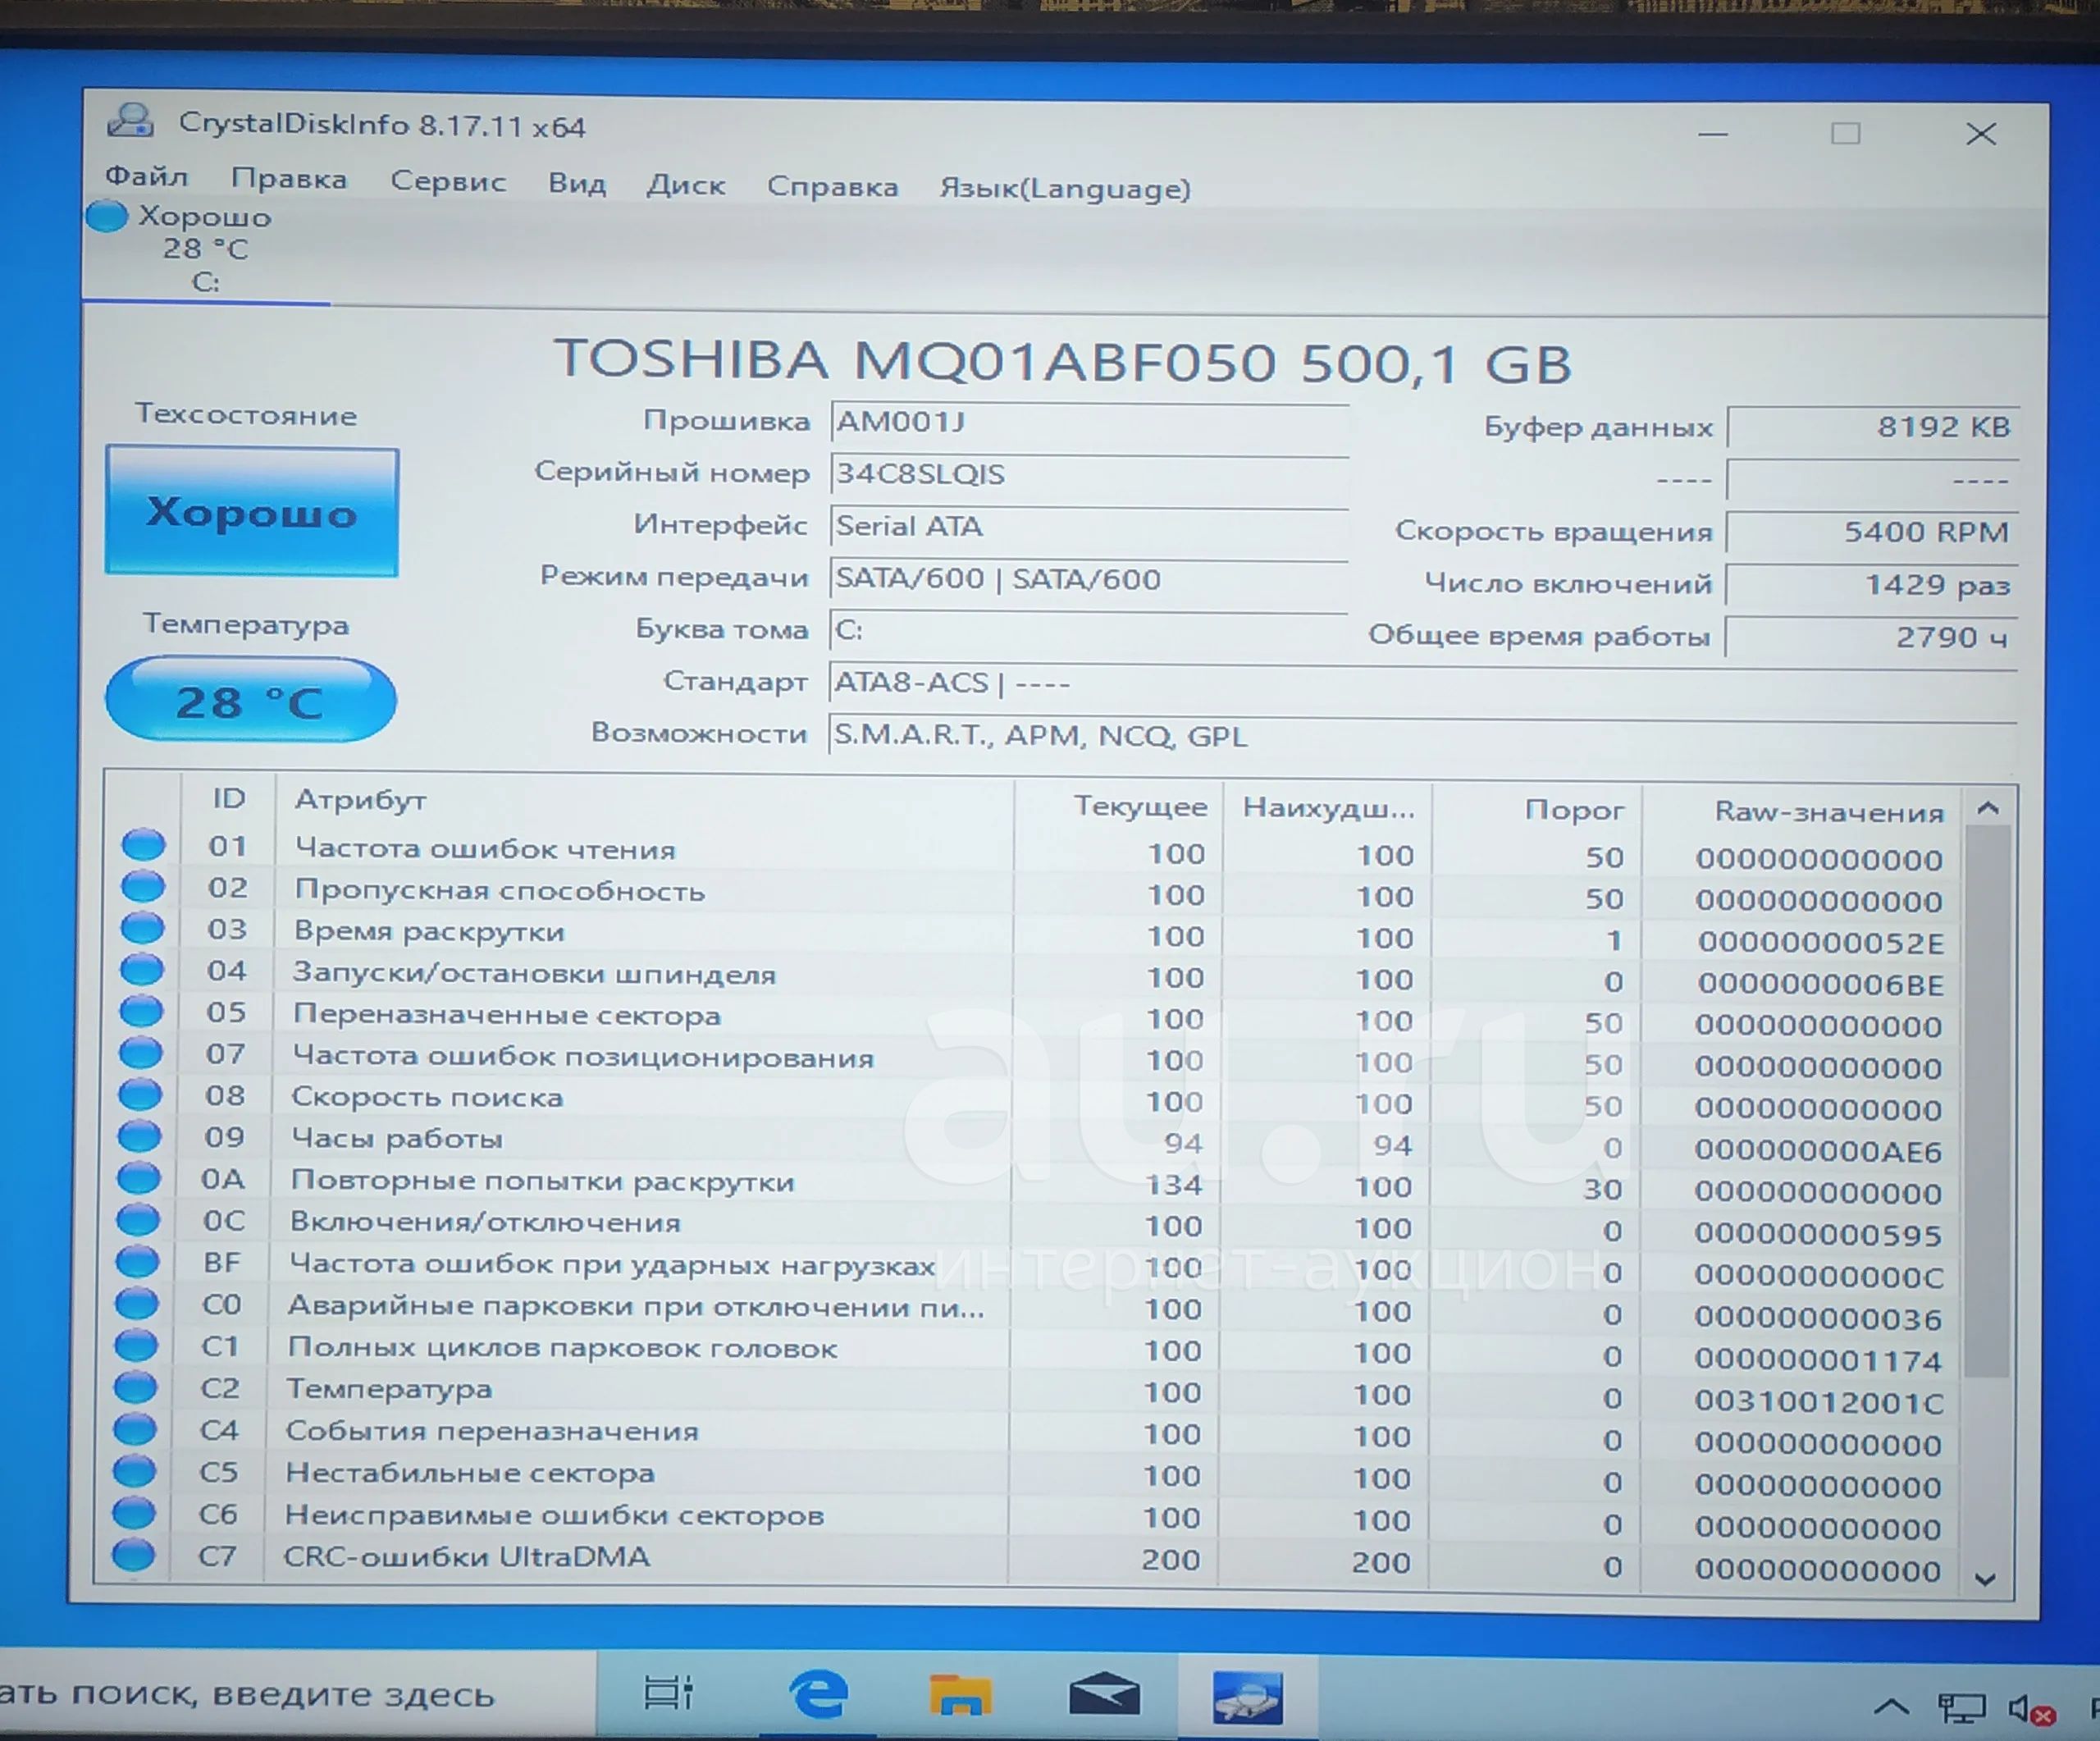Open the Диск menu
This screenshot has height=1741, width=2100.
click(686, 185)
